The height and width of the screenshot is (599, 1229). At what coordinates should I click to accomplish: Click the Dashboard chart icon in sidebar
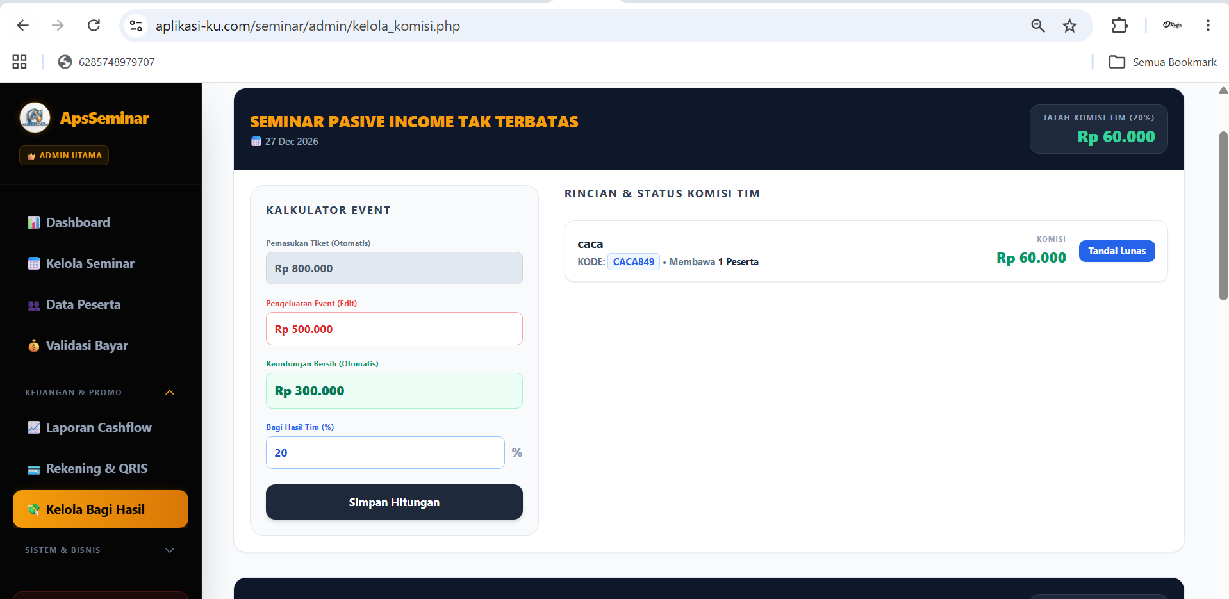(x=34, y=222)
